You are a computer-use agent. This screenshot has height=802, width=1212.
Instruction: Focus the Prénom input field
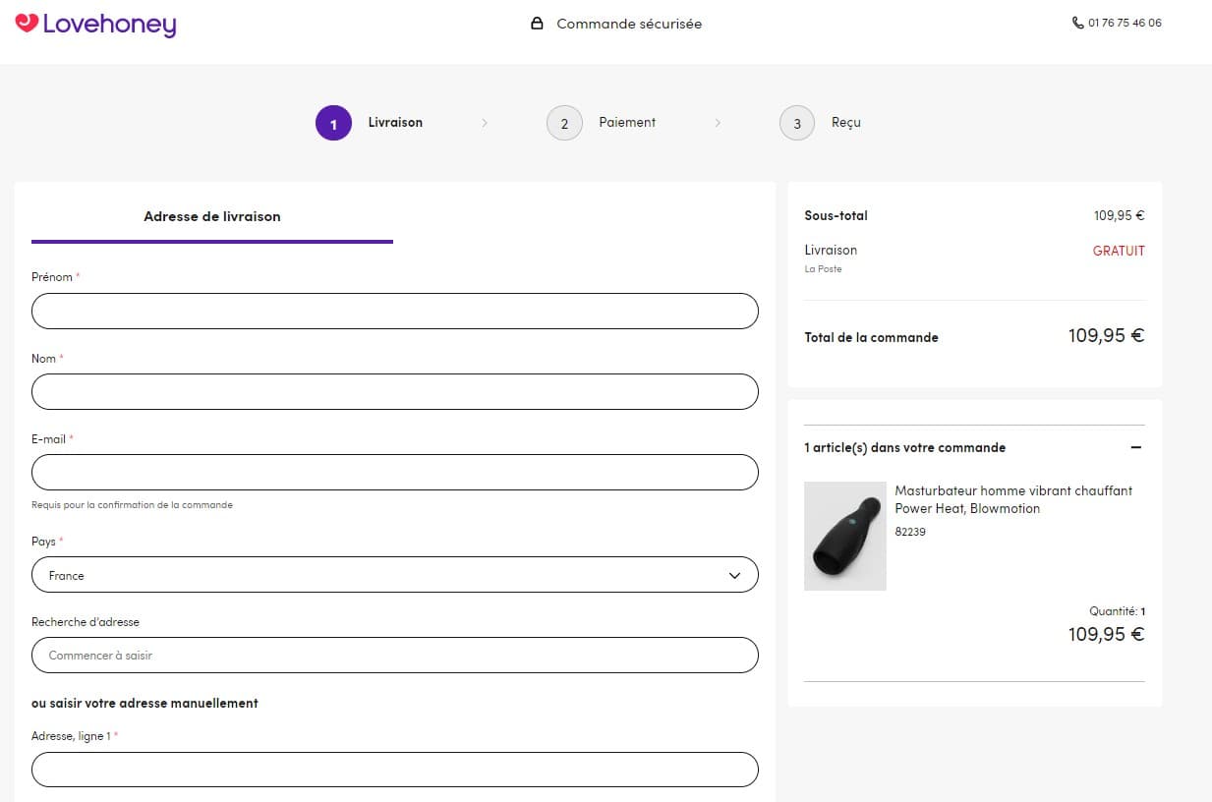coord(394,311)
